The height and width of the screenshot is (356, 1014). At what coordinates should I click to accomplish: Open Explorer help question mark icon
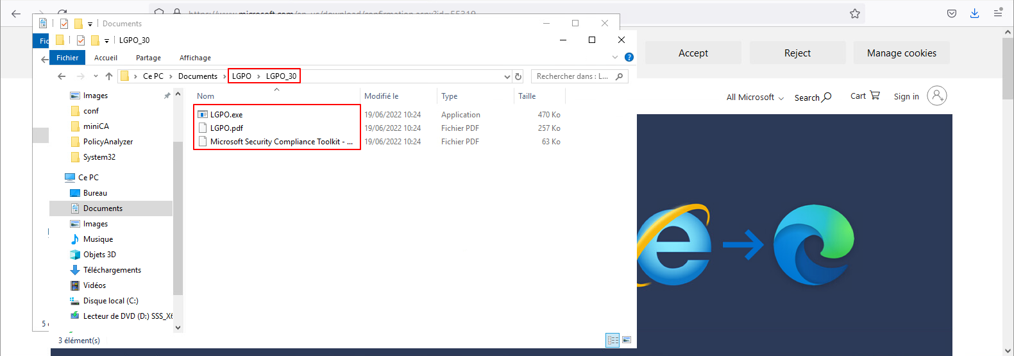(x=629, y=57)
